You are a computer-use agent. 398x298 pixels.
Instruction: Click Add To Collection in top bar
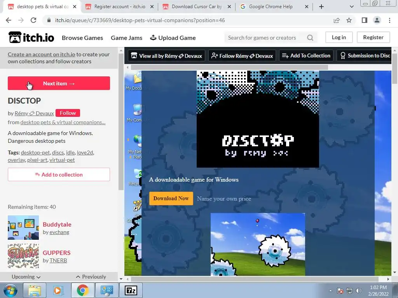point(306,56)
